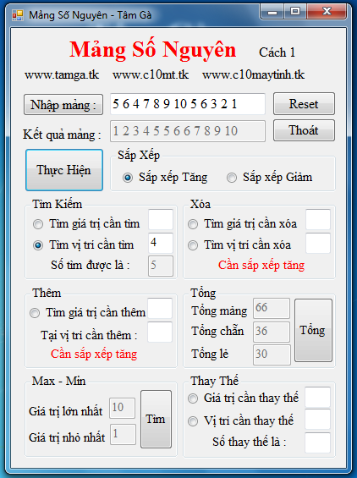Viewport: 357px width, 478px height.
Task: Click the Giá trị nhỏ nhất field
Action: tap(123, 434)
